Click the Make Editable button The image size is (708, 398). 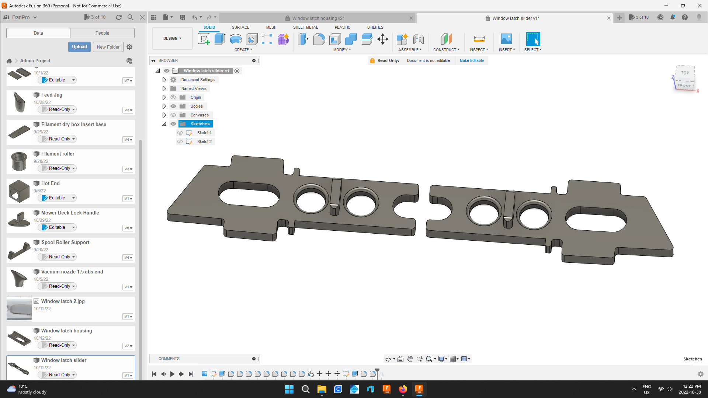[472, 60]
